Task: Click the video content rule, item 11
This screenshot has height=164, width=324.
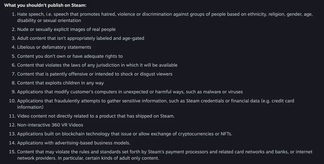Action: pyautogui.click(x=96, y=116)
